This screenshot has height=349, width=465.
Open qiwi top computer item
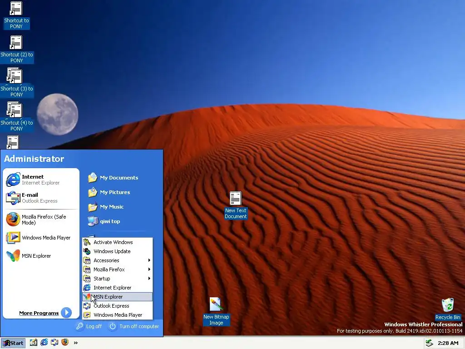104,221
